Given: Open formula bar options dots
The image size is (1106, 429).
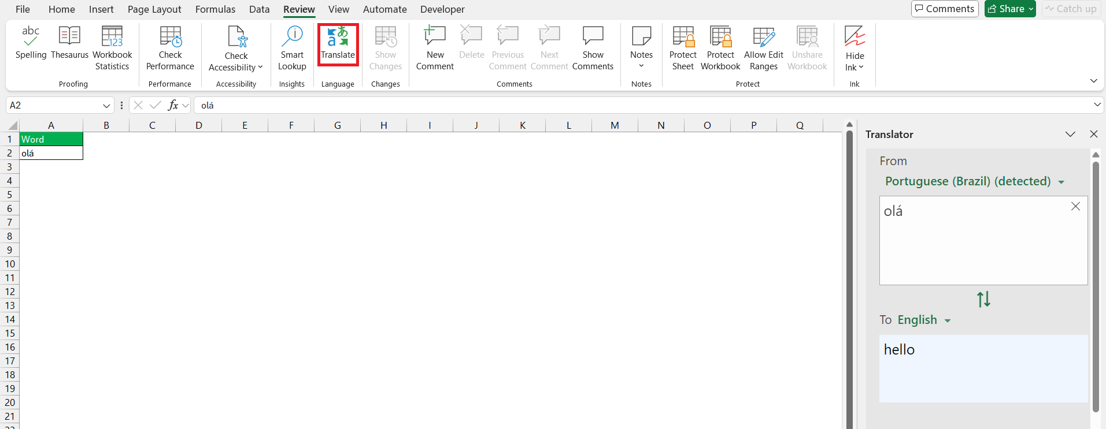Looking at the screenshot, I should [121, 105].
